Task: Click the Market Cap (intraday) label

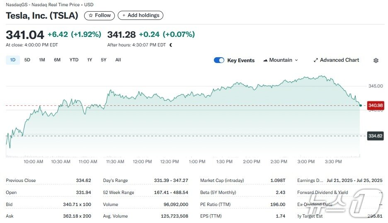Action: pyautogui.click(x=222, y=180)
